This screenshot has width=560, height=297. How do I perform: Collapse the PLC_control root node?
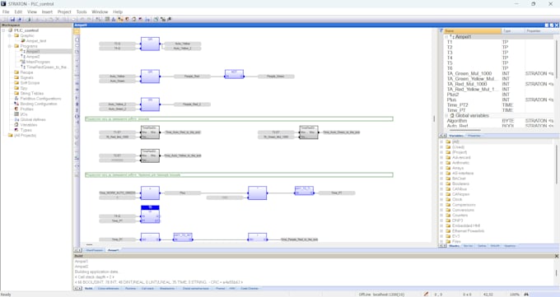(x=4, y=30)
